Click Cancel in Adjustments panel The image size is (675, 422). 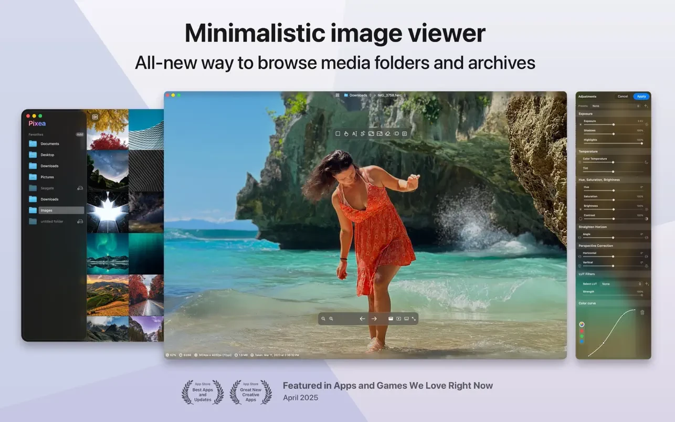623,97
